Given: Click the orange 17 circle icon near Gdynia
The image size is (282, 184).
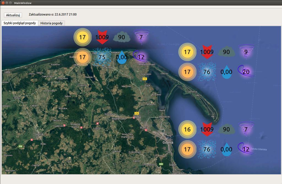Looking at the screenshot, I should point(187,149).
